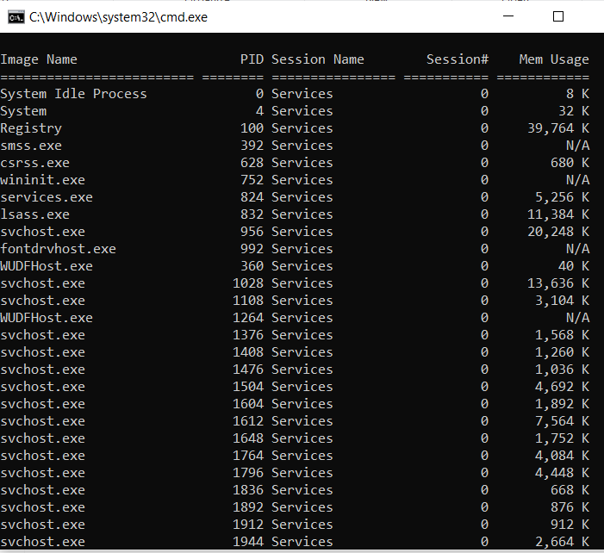Click PID value 1408
604x553 pixels.
pyautogui.click(x=248, y=352)
